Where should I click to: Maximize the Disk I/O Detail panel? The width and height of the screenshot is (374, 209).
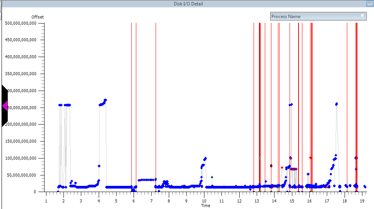[369, 4]
